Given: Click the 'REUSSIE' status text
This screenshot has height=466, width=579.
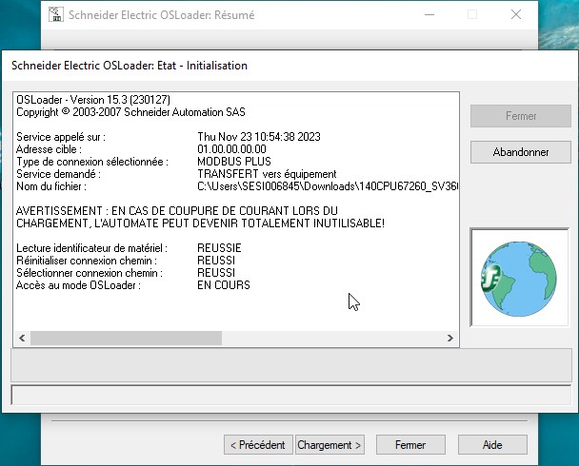Looking at the screenshot, I should pyautogui.click(x=219, y=248).
